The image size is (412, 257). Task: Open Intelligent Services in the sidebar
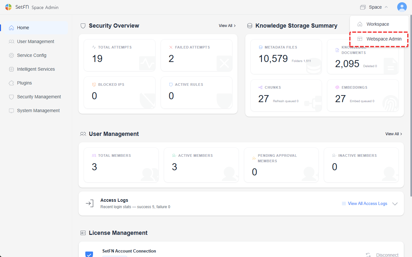coord(36,69)
